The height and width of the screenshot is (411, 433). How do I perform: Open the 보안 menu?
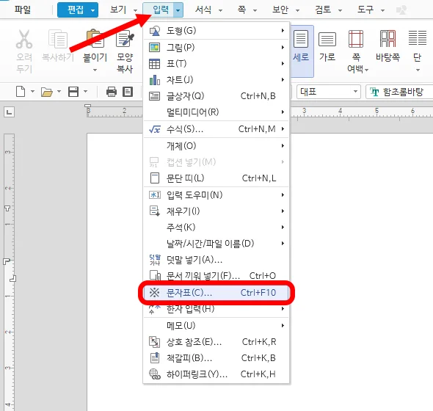point(280,10)
